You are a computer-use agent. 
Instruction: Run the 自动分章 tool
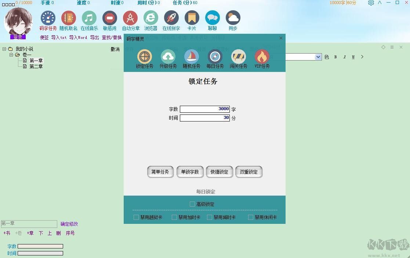pyautogui.click(x=130, y=17)
